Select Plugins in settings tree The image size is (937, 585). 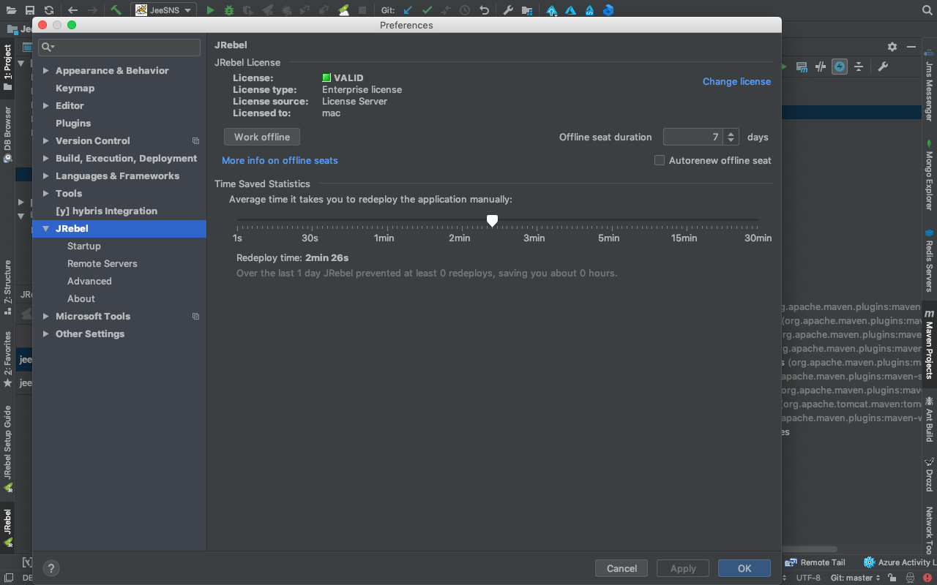coord(73,123)
